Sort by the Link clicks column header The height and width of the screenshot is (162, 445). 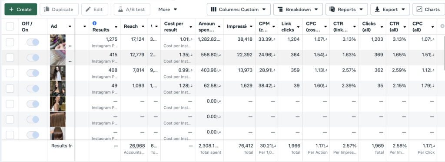[x=290, y=26]
